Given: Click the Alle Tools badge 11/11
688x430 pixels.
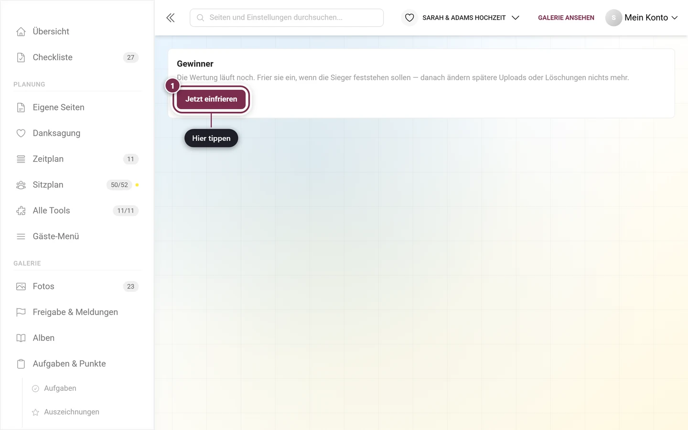Looking at the screenshot, I should (126, 211).
